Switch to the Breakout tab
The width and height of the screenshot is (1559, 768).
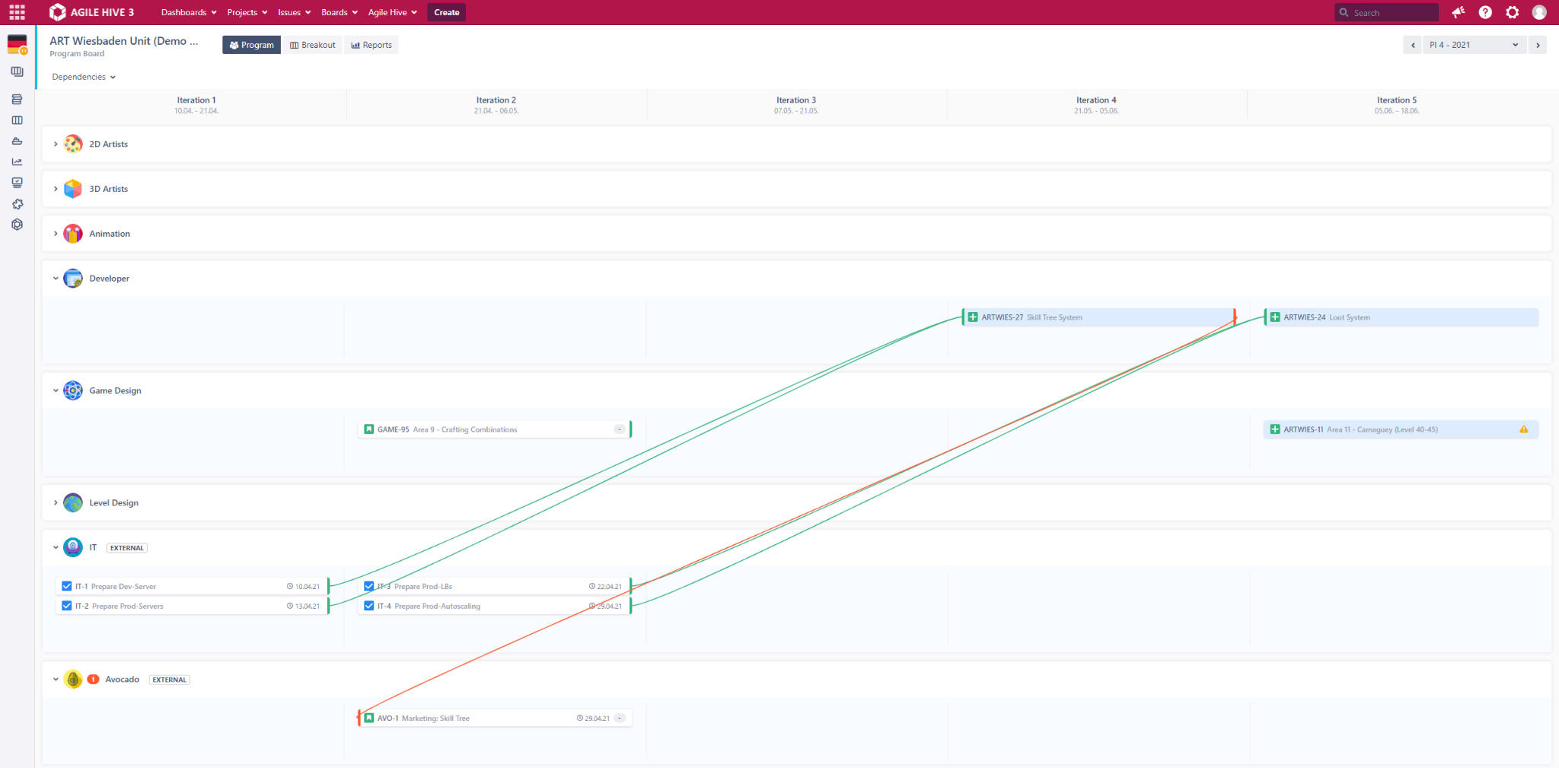(x=312, y=45)
